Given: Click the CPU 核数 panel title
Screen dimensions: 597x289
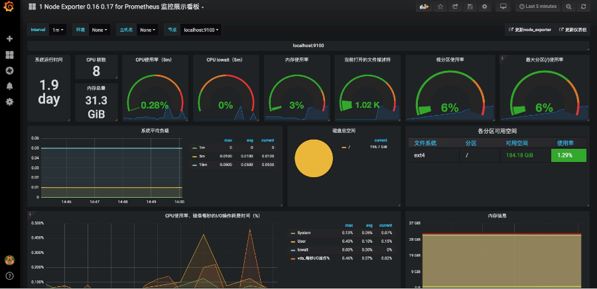Looking at the screenshot, I should pyautogui.click(x=96, y=60).
